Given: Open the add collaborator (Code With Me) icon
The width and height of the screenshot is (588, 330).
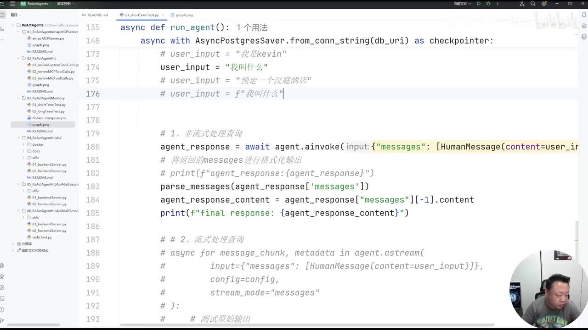Looking at the screenshot, I should [x=522, y=4].
